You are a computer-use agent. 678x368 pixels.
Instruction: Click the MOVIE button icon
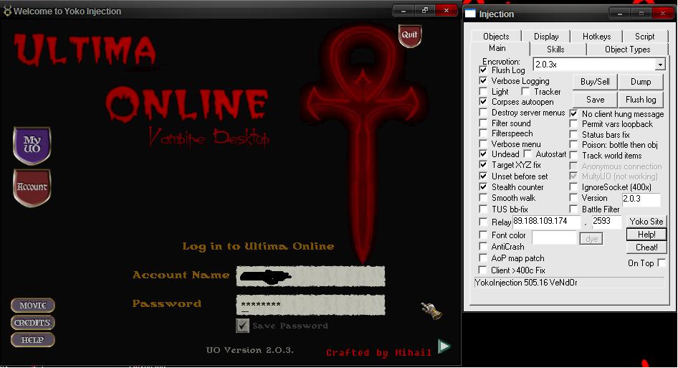pyautogui.click(x=32, y=306)
